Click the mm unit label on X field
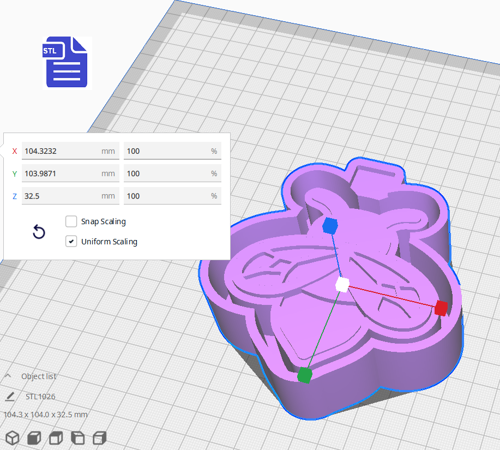The width and height of the screenshot is (500, 450). pyautogui.click(x=108, y=151)
